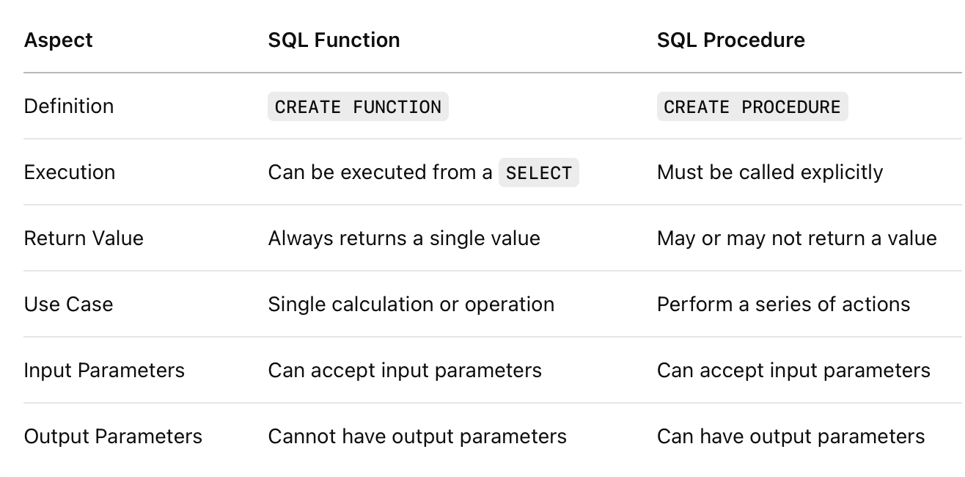The image size is (965, 477).
Task: Select the CREATE PROCEDURE code snippet
Action: [752, 106]
